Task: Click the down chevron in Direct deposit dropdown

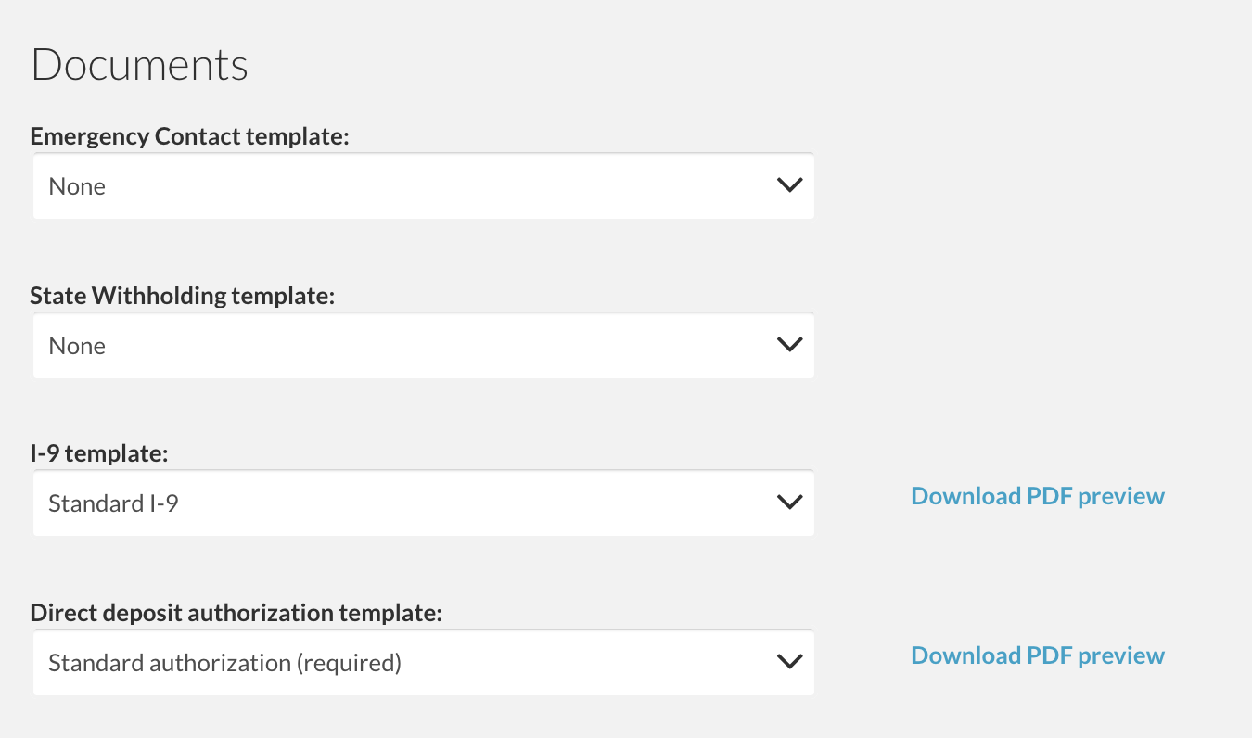Action: tap(788, 662)
